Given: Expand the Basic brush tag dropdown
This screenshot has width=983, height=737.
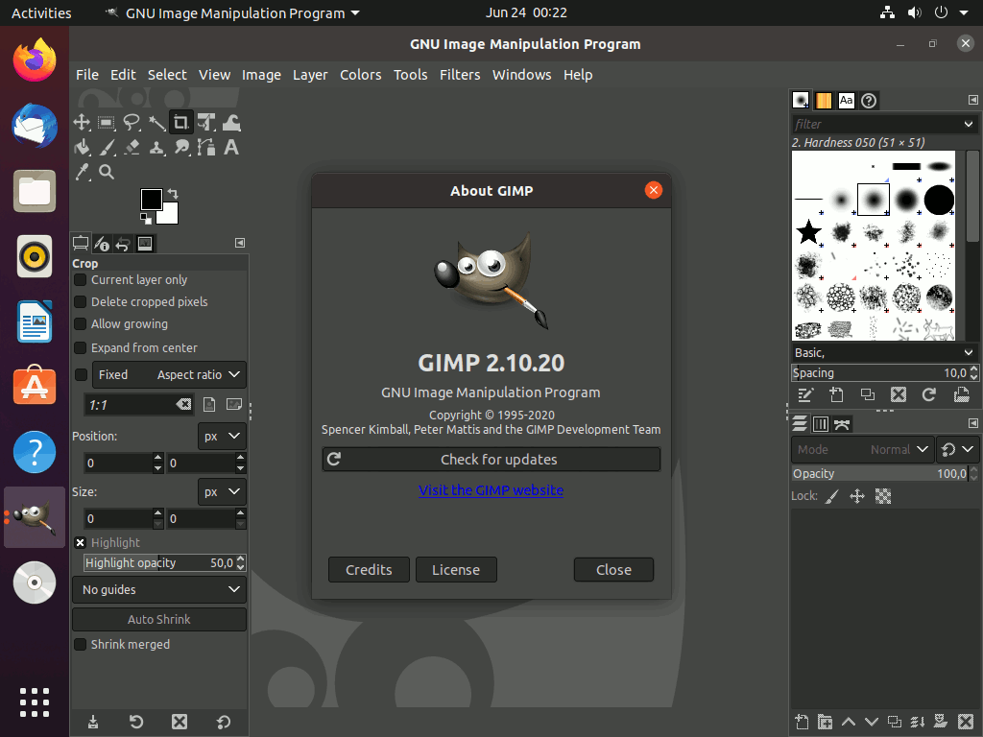Looking at the screenshot, I should [x=969, y=353].
